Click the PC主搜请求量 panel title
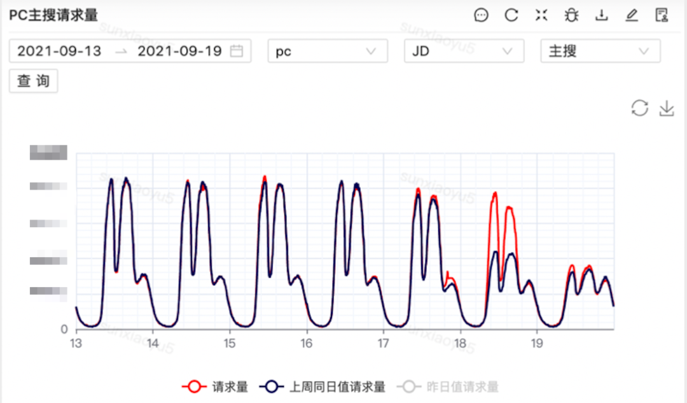 tap(53, 15)
